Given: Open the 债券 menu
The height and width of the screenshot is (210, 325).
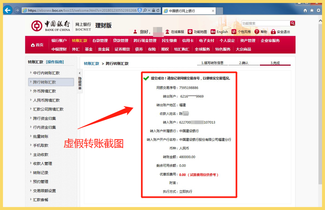Looking at the screenshot, I should [139, 49].
